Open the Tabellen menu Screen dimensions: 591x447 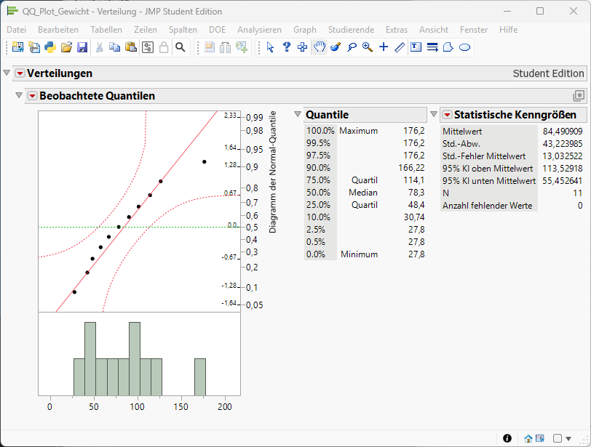(106, 30)
